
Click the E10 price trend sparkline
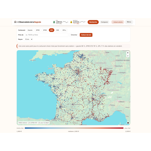[66, 22]
